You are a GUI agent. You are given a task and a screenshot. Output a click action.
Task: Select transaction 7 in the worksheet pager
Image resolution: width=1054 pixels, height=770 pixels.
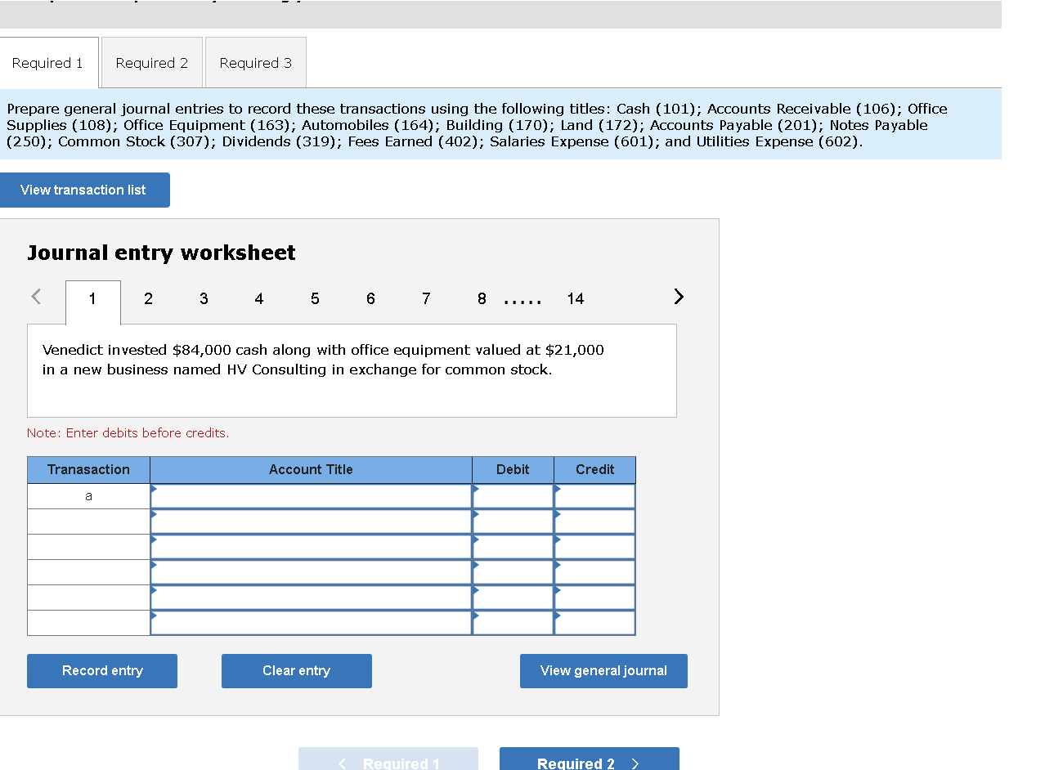(426, 298)
